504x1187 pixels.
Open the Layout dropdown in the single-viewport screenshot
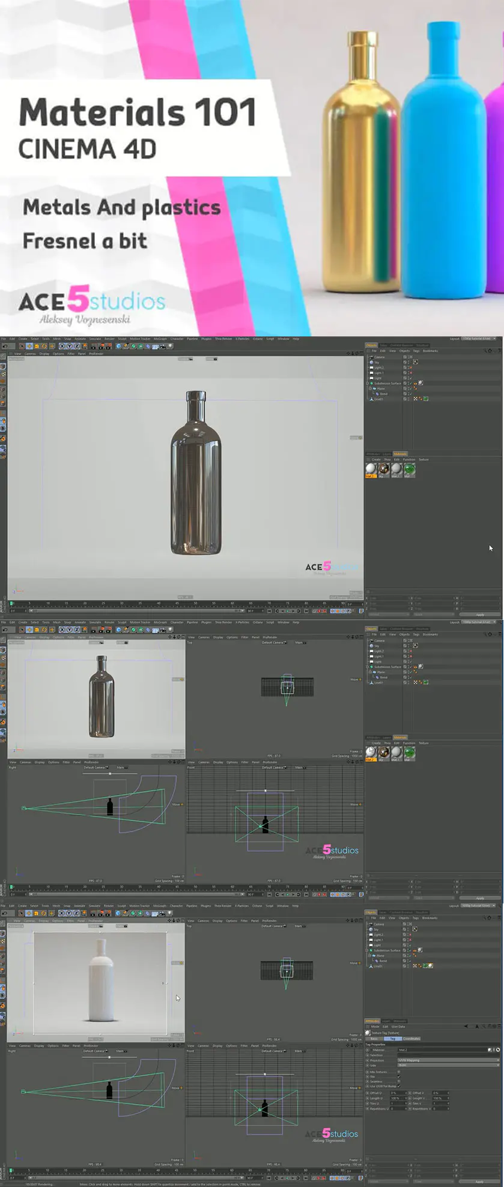[479, 339]
